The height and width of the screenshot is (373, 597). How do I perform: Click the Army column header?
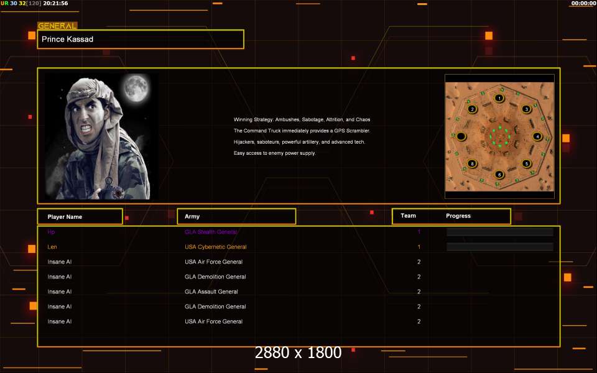pos(236,216)
